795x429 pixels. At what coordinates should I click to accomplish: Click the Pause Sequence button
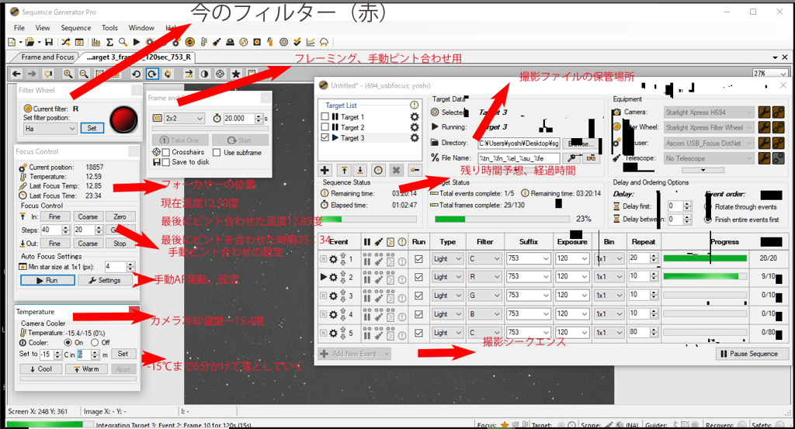[x=752, y=354]
